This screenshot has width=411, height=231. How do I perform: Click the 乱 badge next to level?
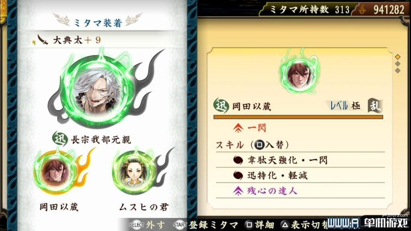point(375,105)
